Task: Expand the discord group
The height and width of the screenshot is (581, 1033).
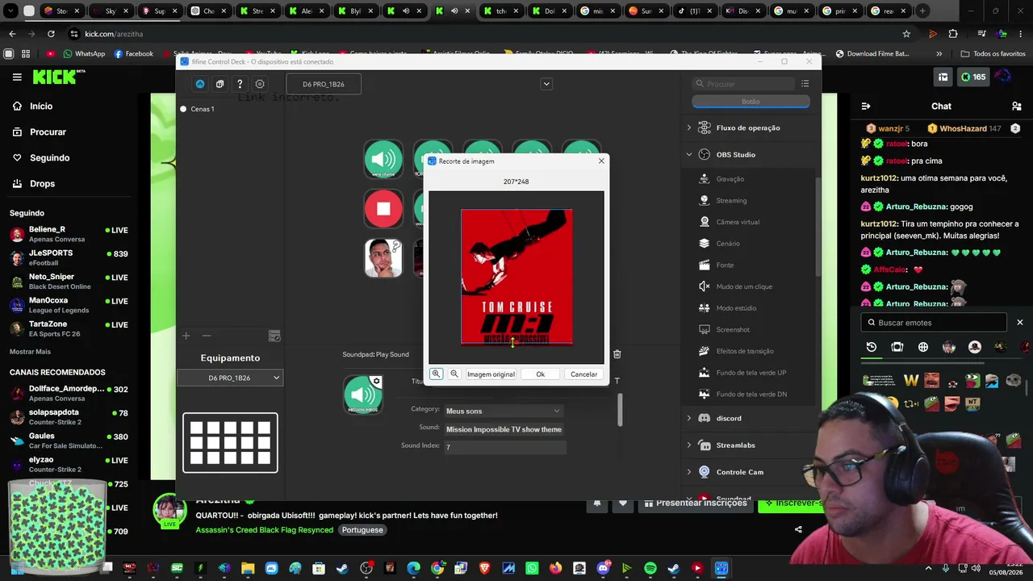Action: coord(688,418)
